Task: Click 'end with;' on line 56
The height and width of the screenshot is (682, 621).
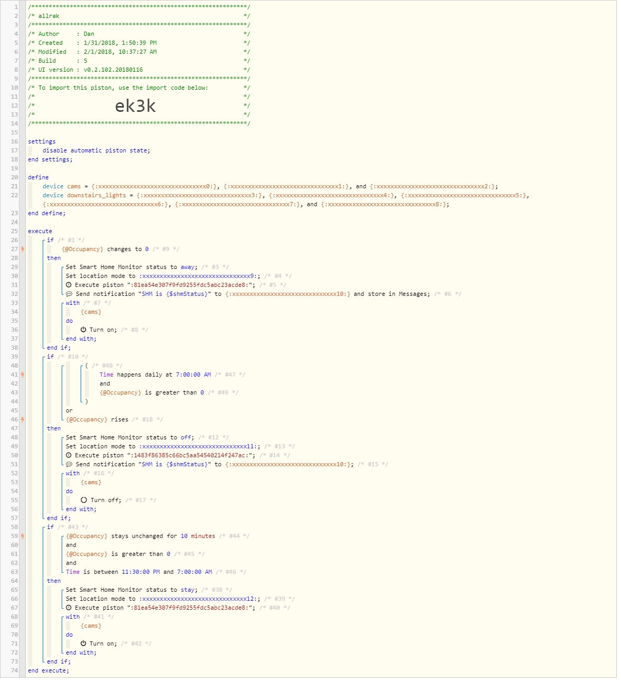Action: point(81,509)
